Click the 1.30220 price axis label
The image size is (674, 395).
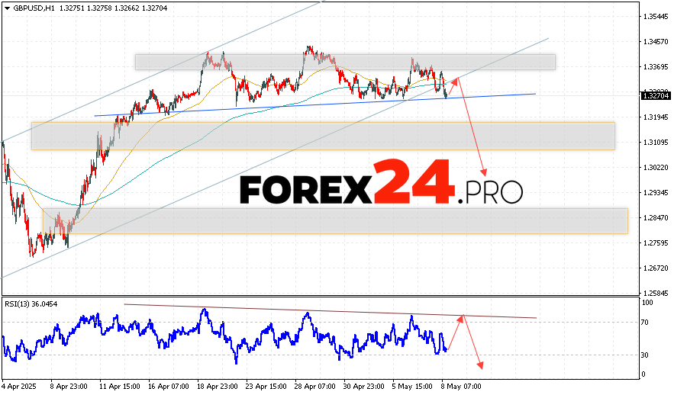coord(656,168)
